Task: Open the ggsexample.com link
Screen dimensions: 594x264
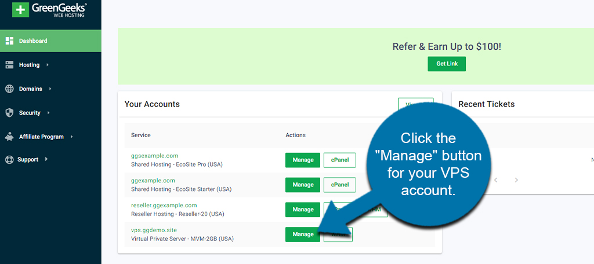Action: coord(154,156)
